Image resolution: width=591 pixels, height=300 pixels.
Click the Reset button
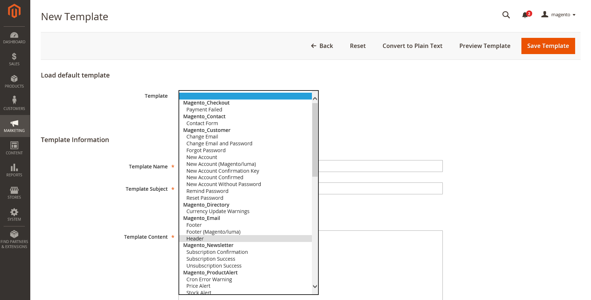click(x=358, y=46)
